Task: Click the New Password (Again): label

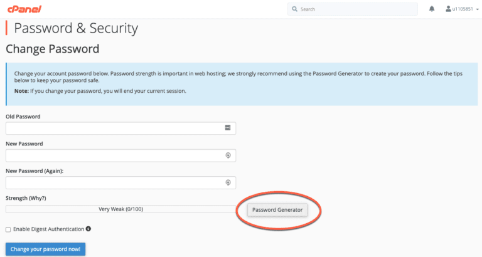Action: [x=35, y=170]
